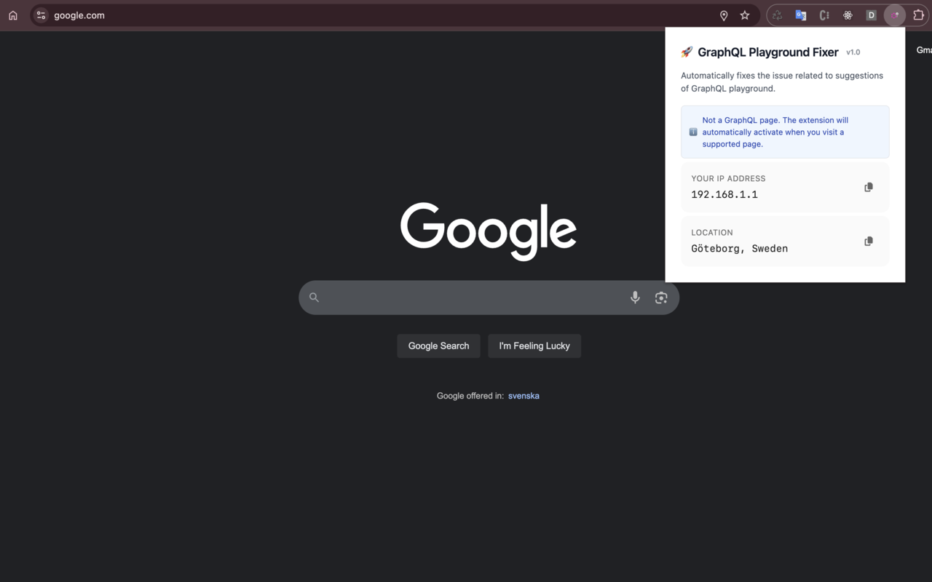Viewport: 932px width, 582px height.
Task: Click I'm Feeling Lucky button
Action: point(534,346)
